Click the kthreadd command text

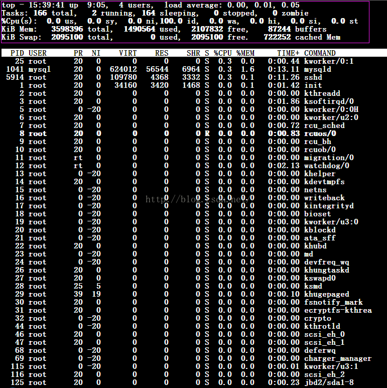(x=322, y=93)
